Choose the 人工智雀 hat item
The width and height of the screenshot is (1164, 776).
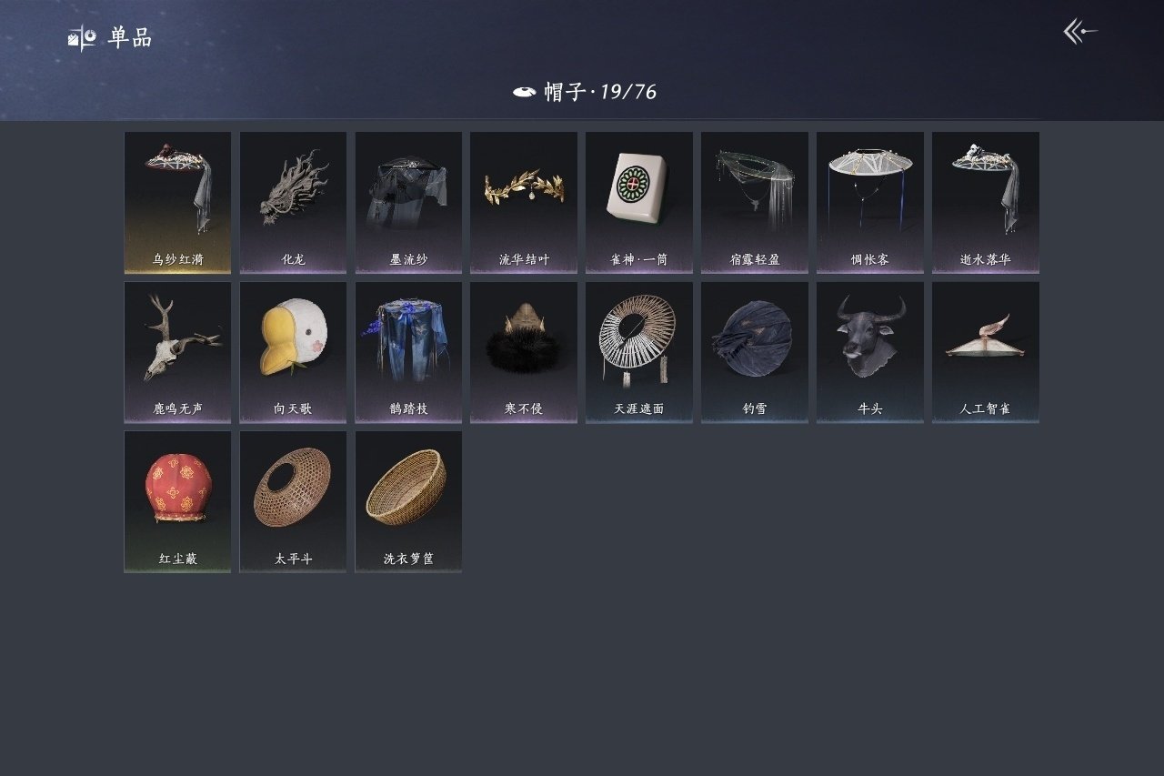click(x=986, y=353)
